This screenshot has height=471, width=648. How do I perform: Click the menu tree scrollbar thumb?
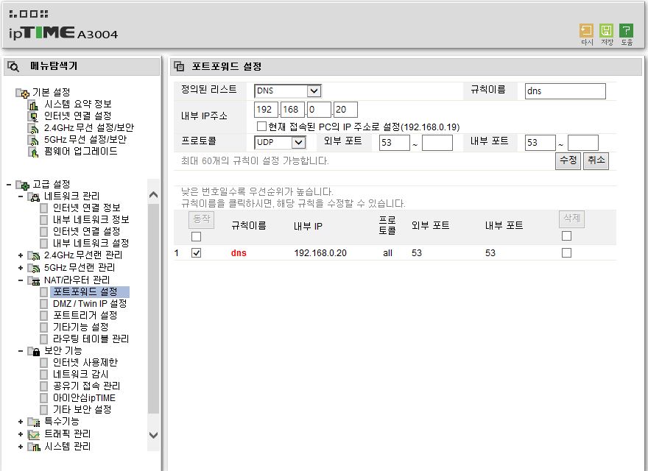[153, 308]
